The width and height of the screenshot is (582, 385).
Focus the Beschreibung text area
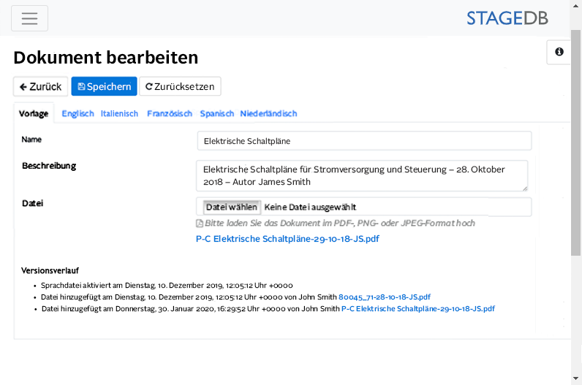click(x=361, y=175)
